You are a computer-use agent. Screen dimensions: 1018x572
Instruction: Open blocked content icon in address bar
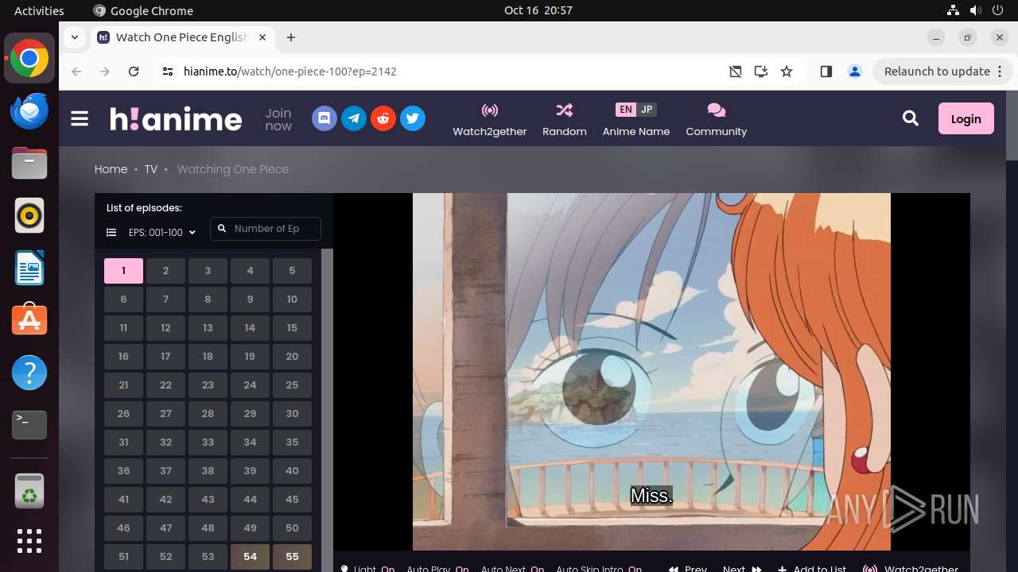[736, 71]
